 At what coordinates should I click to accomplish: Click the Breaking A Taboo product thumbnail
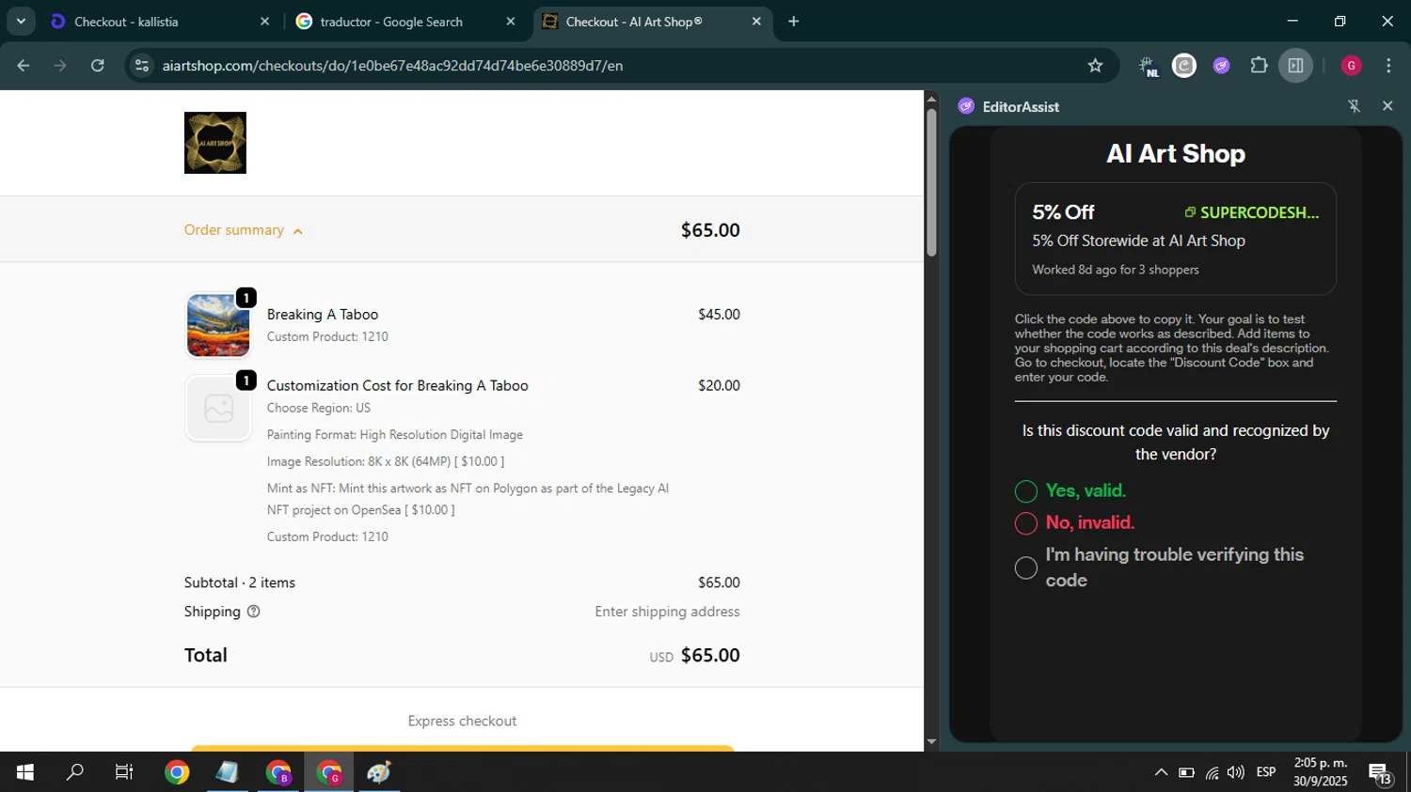[218, 325]
